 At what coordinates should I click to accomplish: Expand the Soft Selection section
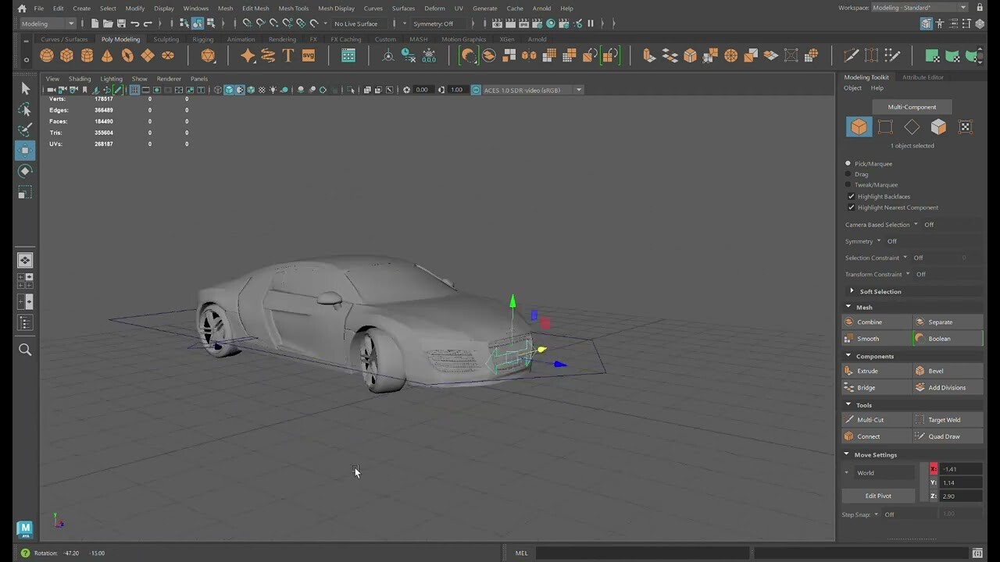pyautogui.click(x=852, y=291)
